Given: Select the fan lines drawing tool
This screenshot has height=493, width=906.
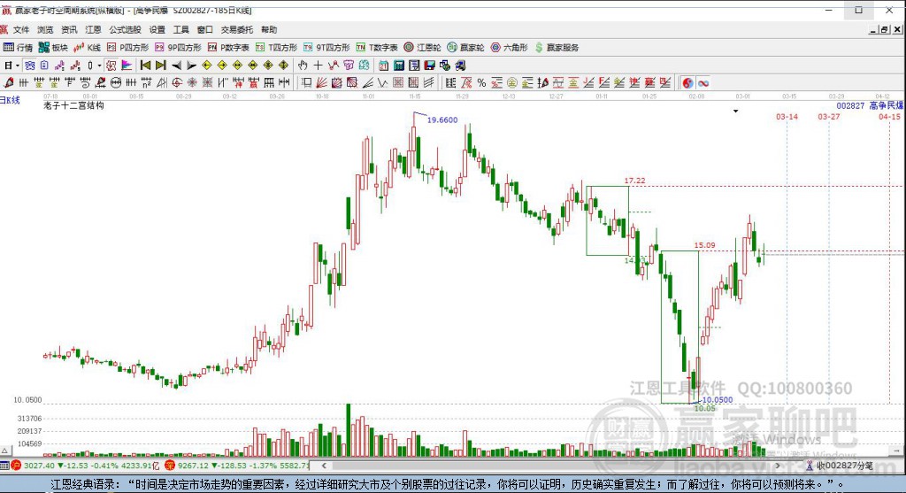Looking at the screenshot, I should [x=321, y=82].
